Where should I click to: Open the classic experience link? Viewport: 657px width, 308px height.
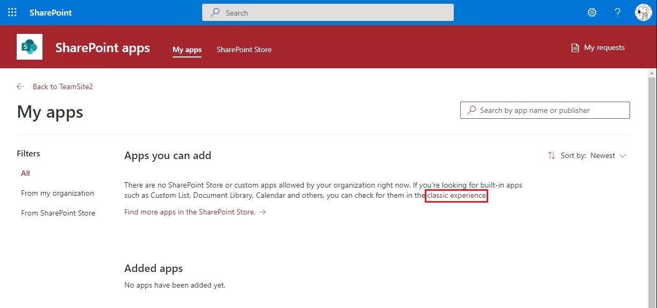(456, 196)
